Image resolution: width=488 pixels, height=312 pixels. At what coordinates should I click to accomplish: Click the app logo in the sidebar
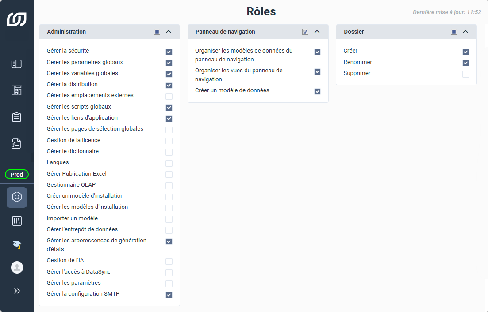[17, 19]
